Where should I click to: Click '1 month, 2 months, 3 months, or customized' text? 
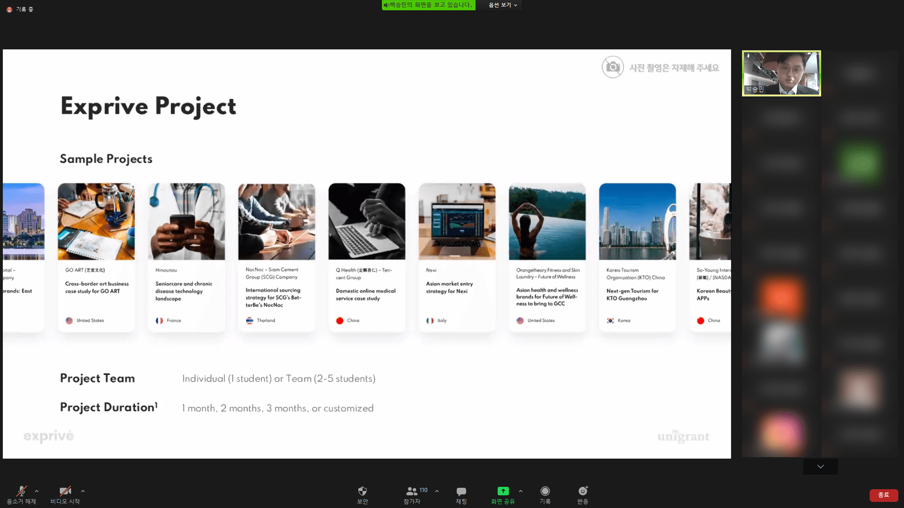coord(278,408)
